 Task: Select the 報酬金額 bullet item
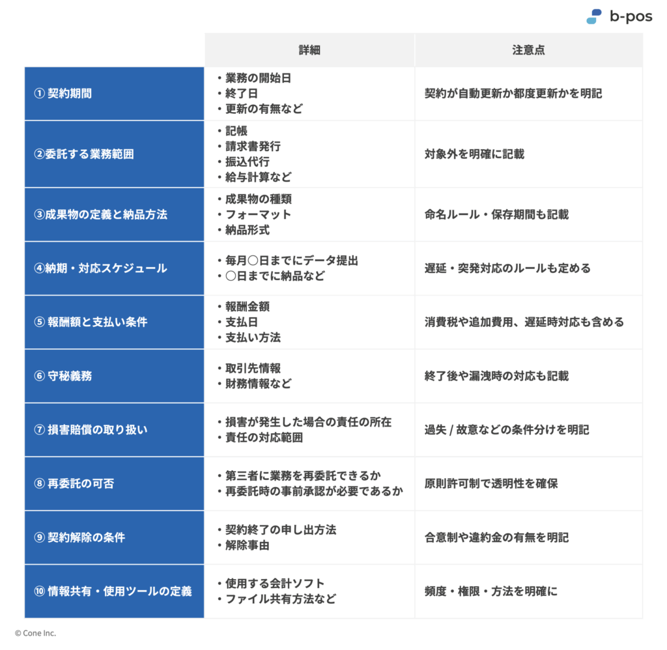point(244,307)
